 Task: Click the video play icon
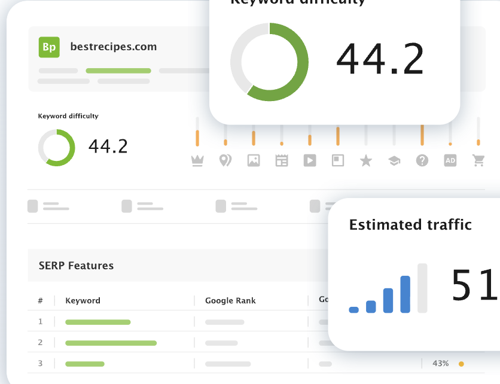[310, 160]
